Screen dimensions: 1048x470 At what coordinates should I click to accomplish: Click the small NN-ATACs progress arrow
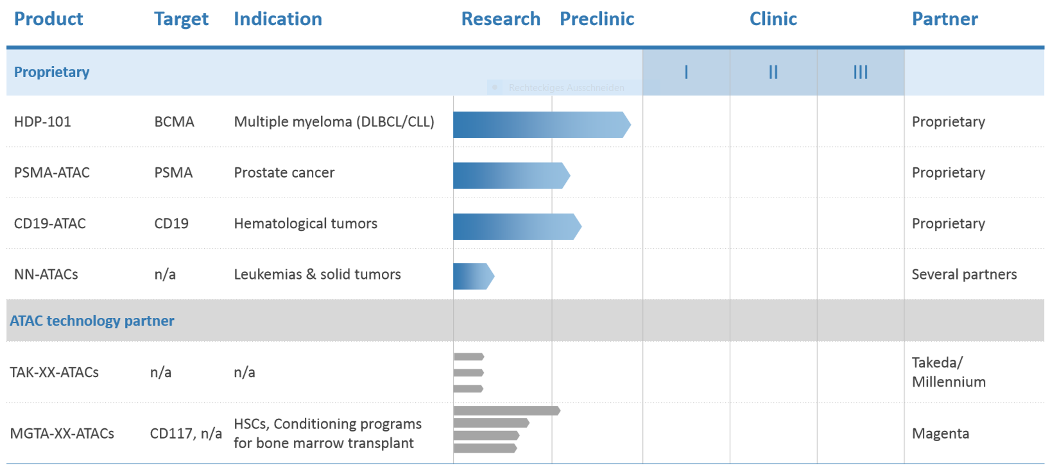(473, 276)
